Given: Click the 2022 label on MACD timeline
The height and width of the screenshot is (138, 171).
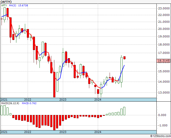Looking at the screenshot, I should click(28, 132).
